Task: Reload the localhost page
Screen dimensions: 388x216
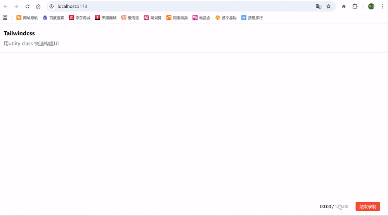Action: (x=28, y=7)
